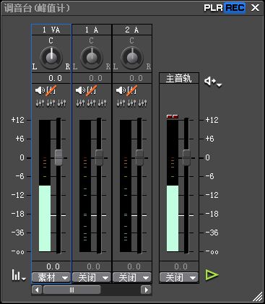Image resolution: width=265 pixels, height=304 pixels.
Task: Toggle the crossed-out solo icon on track 1 VA
Action: click(51, 90)
